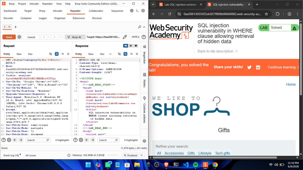Screen dimensions: 303x170
Task: Open the Notes side panel
Action: [144, 80]
